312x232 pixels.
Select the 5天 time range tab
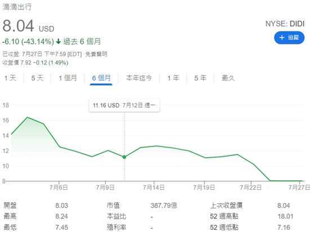pyautogui.click(x=37, y=78)
